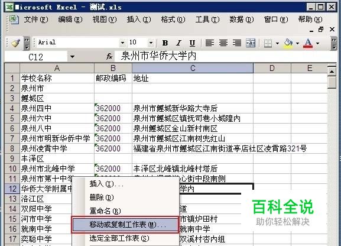This screenshot has width=341, height=246.
Task: Select column E header
Action: point(310,68)
